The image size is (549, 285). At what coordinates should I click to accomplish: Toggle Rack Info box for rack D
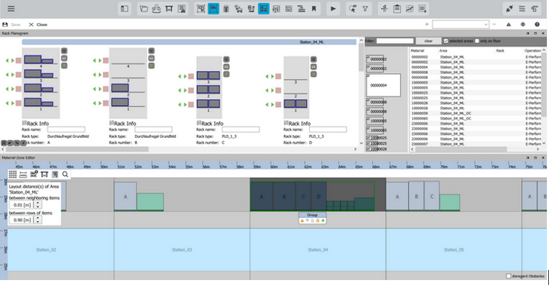click(x=286, y=123)
